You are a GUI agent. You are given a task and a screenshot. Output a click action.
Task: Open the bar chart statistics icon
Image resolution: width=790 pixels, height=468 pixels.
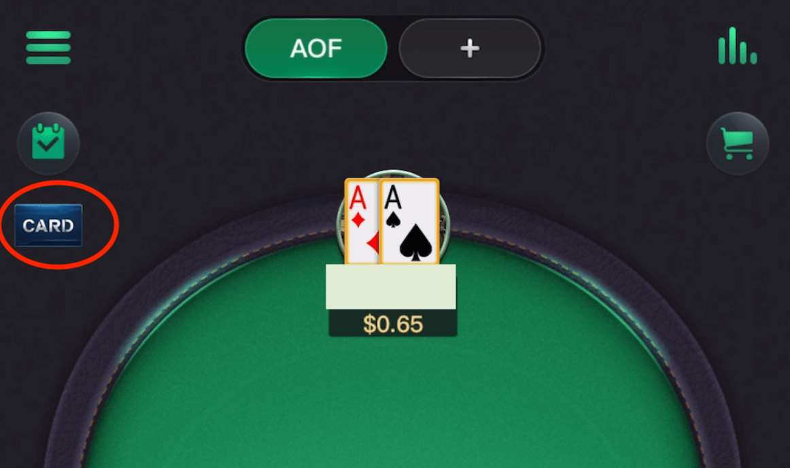click(x=738, y=46)
